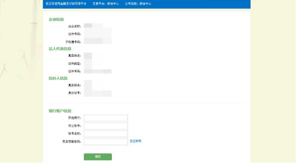Click the 真实姓名 label under 经办人信息
Screen dimensions: 296x163
(x=74, y=85)
